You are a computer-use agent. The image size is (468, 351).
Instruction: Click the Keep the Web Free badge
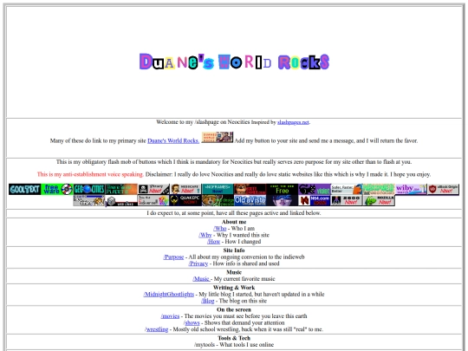click(x=283, y=189)
